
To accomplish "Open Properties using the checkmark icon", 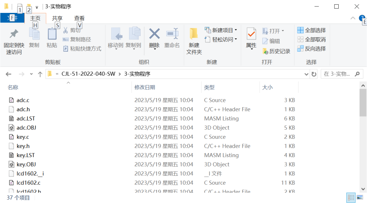I will point(251,34).
